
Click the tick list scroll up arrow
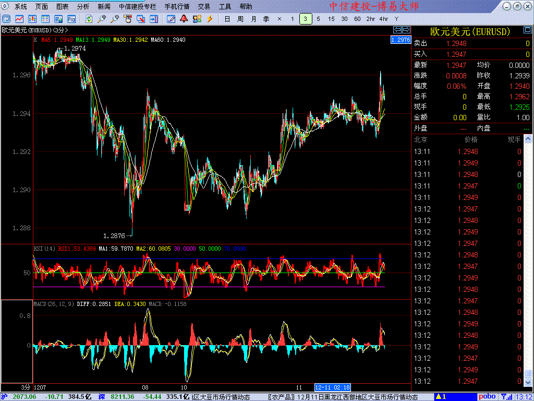528,138
